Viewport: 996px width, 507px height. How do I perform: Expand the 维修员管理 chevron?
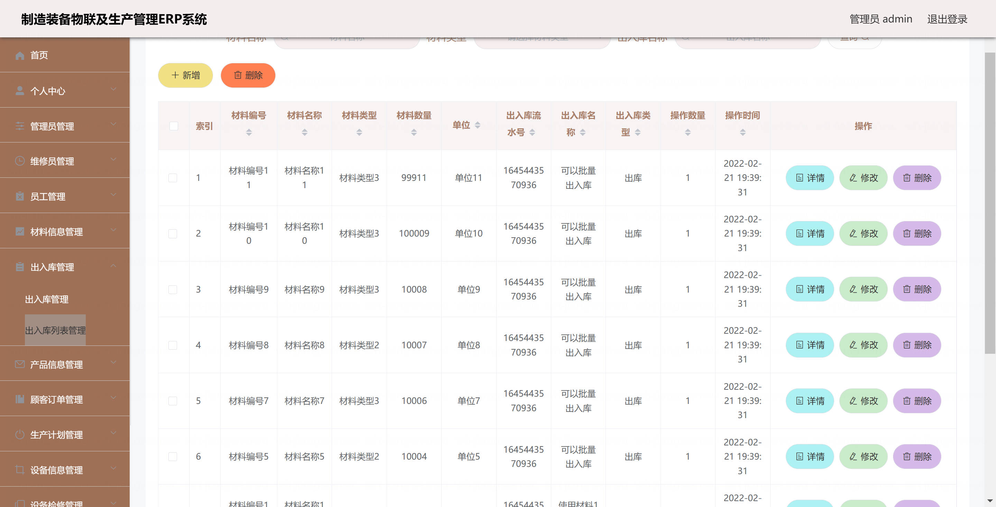(113, 159)
